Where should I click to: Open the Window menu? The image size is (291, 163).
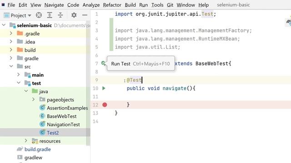click(186, 5)
